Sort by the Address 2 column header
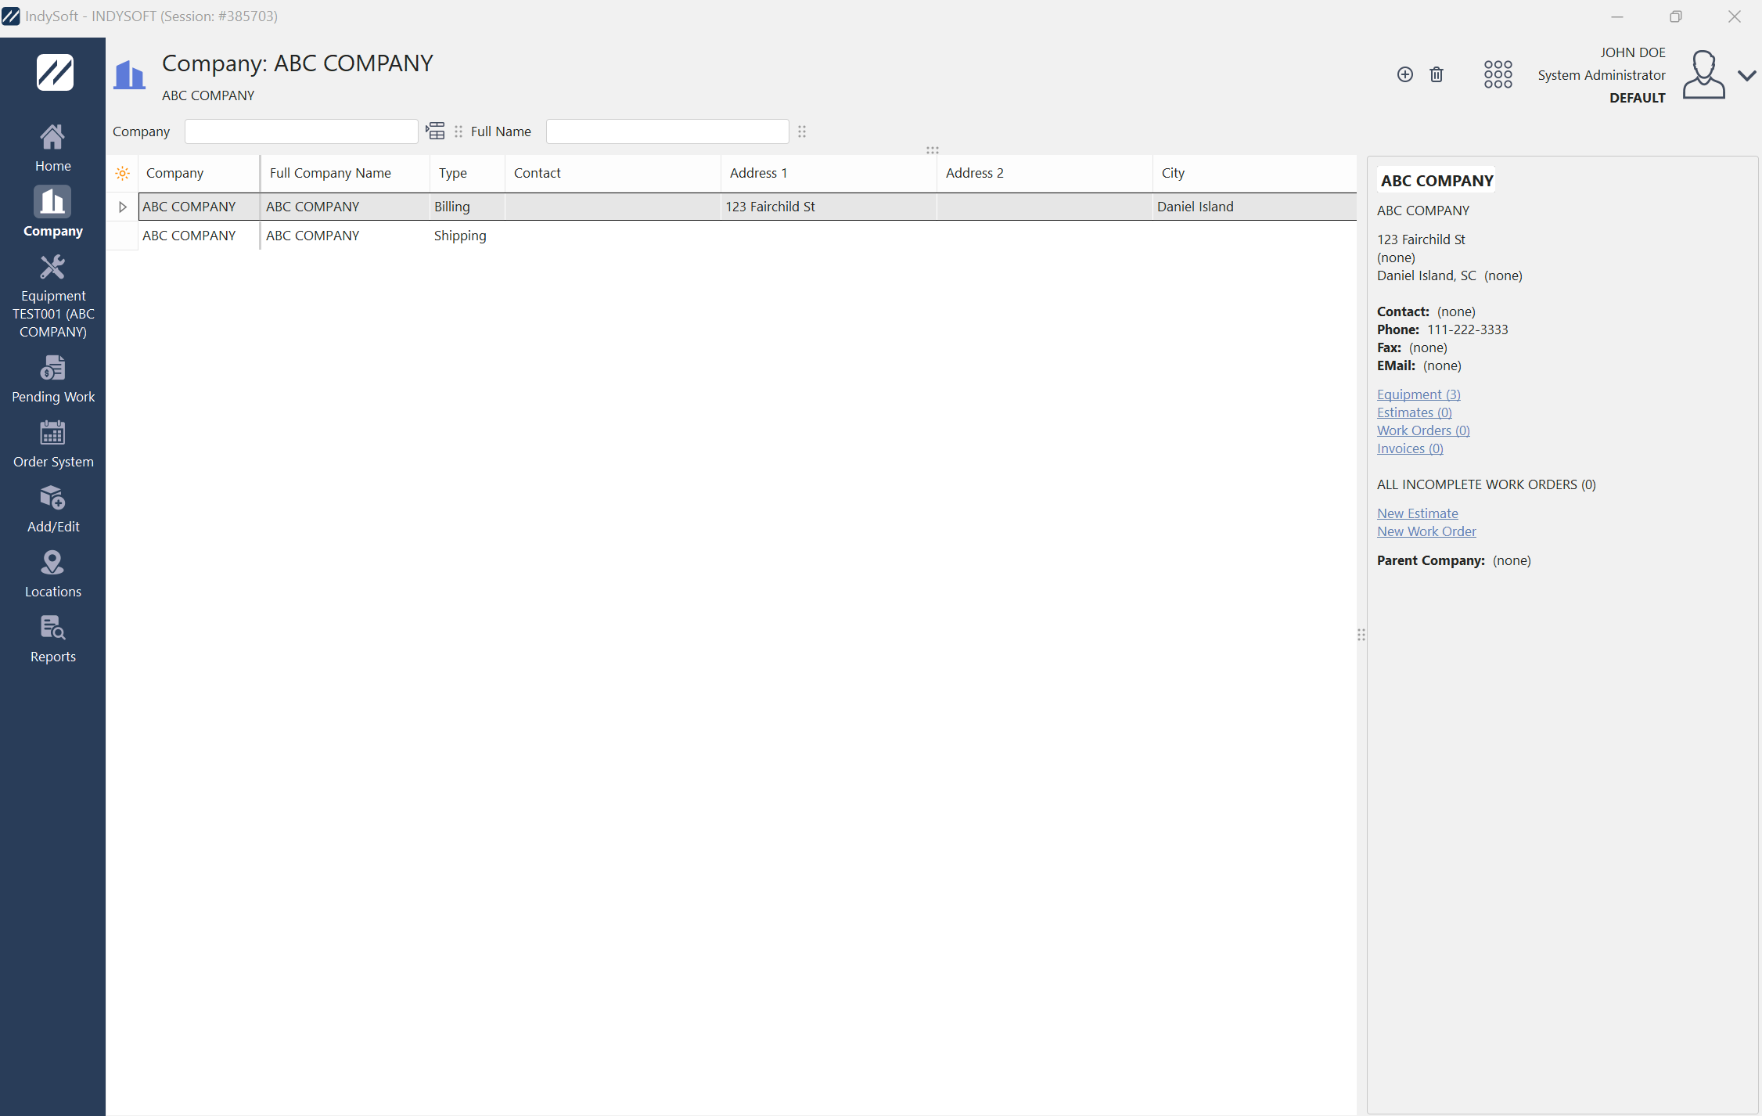This screenshot has height=1116, width=1762. [1045, 173]
